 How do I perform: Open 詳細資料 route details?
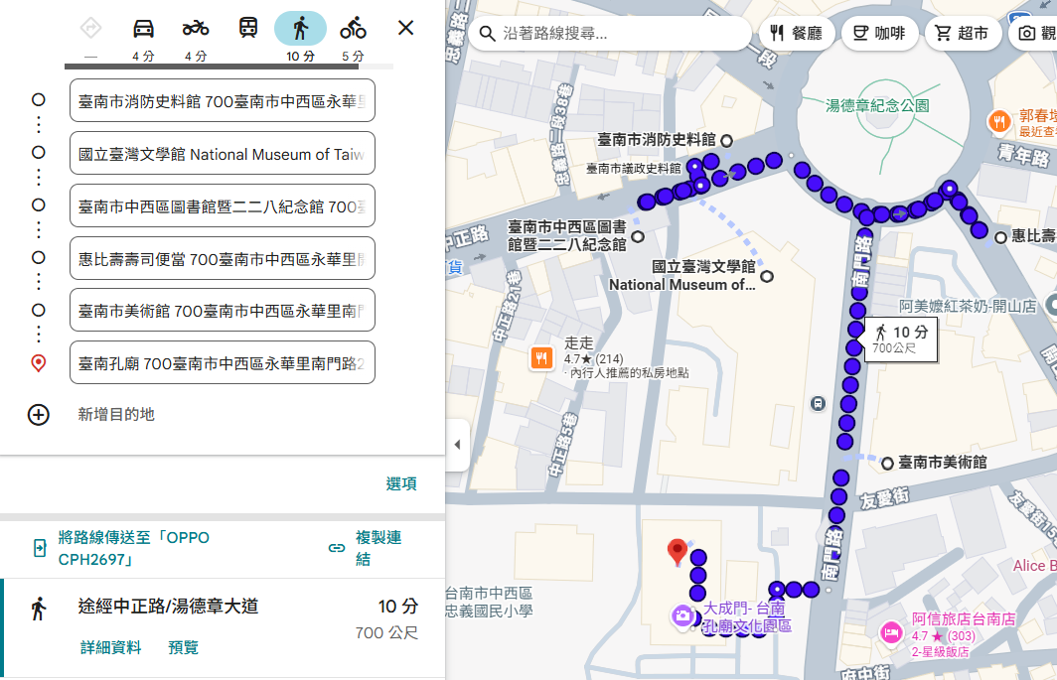pos(110,647)
